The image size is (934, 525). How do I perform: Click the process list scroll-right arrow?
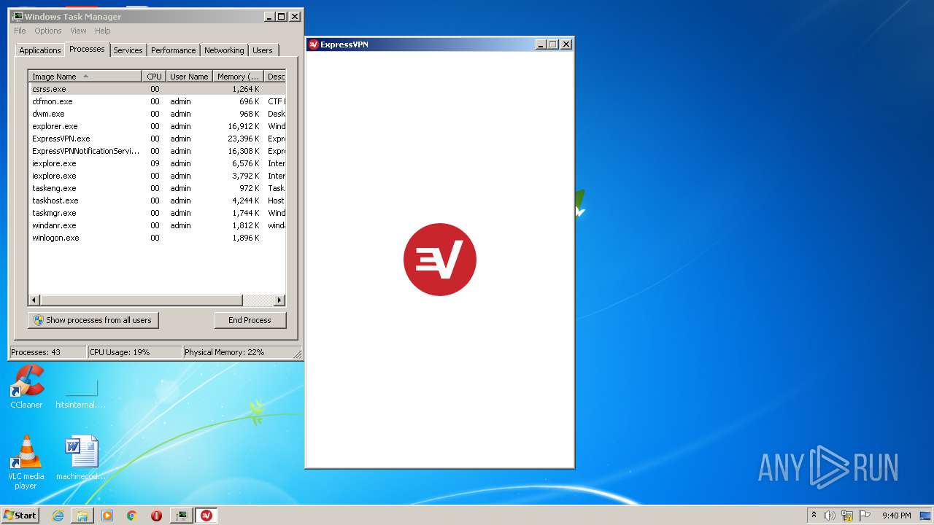click(279, 300)
